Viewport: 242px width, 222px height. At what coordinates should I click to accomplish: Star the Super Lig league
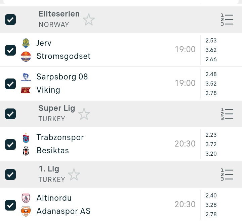84,114
